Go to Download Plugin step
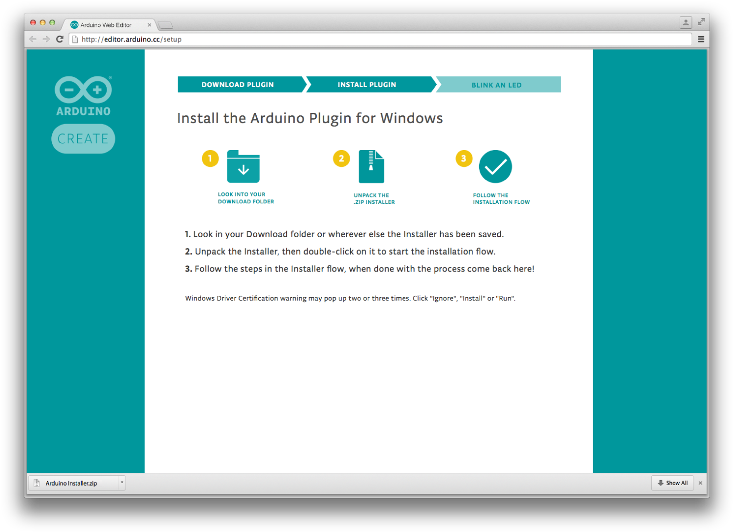The width and height of the screenshot is (733, 532). tap(238, 85)
